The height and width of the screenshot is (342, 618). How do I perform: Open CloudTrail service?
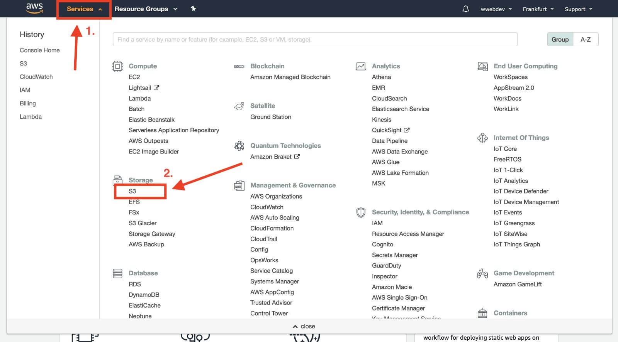point(264,239)
